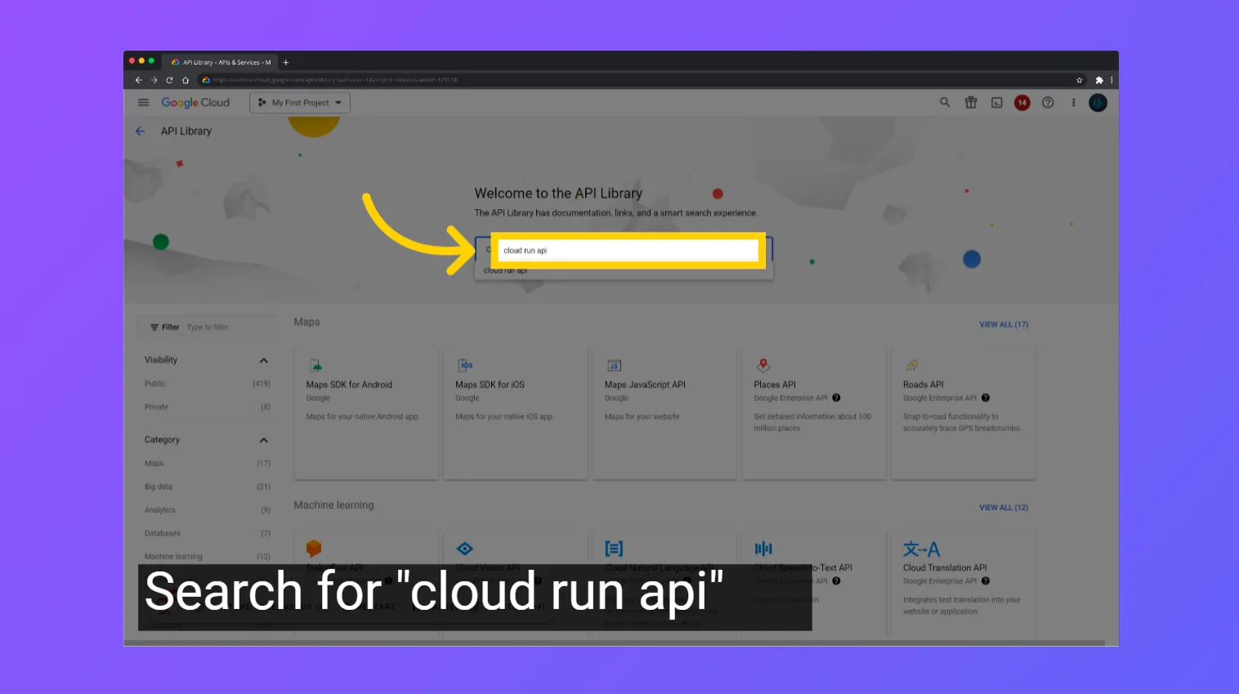The height and width of the screenshot is (694, 1239).
Task: Click the Cloud Vision API diamond icon
Action: tap(465, 549)
